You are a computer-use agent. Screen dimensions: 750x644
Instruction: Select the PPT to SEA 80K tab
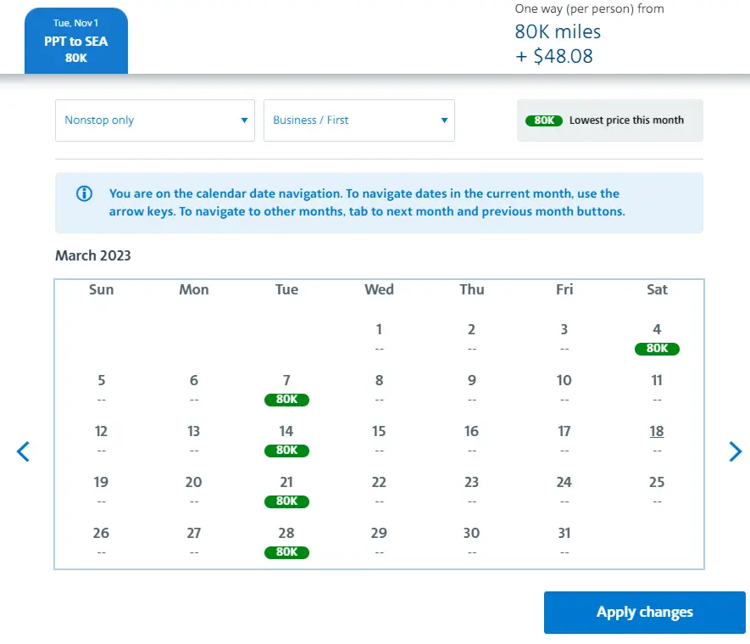tap(76, 41)
